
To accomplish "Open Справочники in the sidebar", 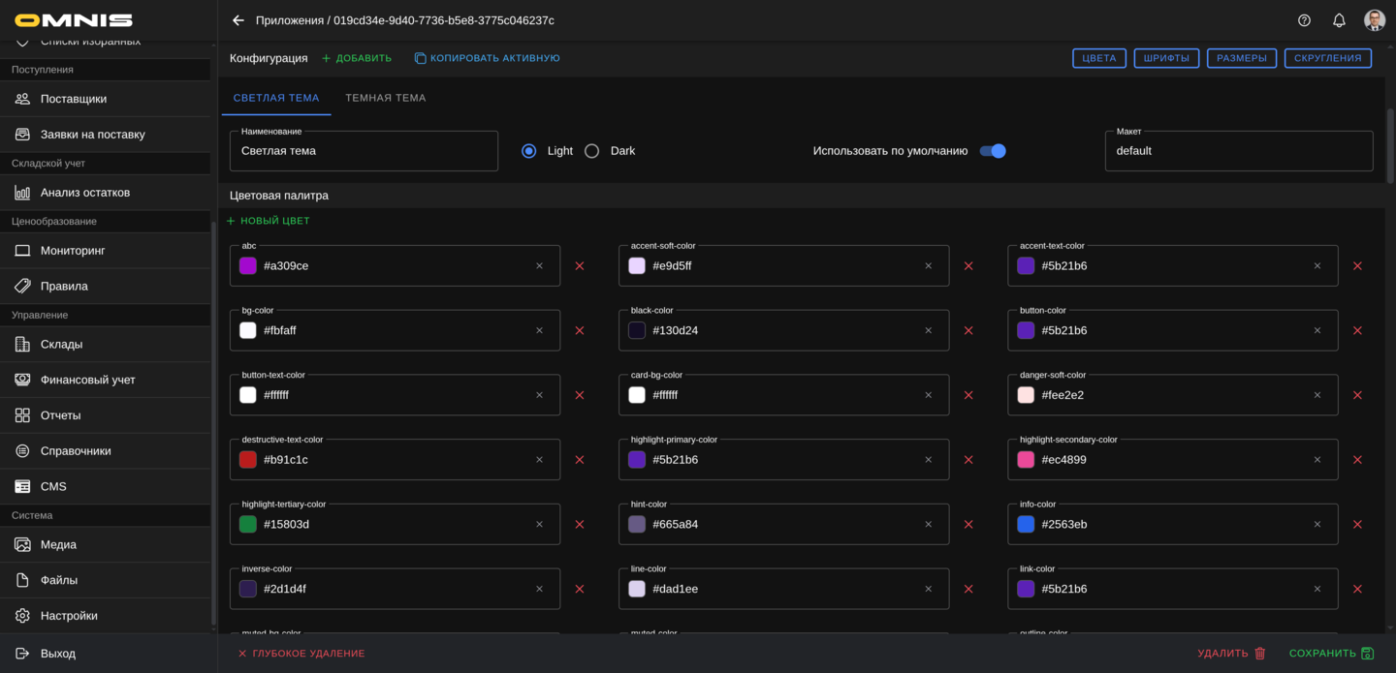I will pos(76,451).
